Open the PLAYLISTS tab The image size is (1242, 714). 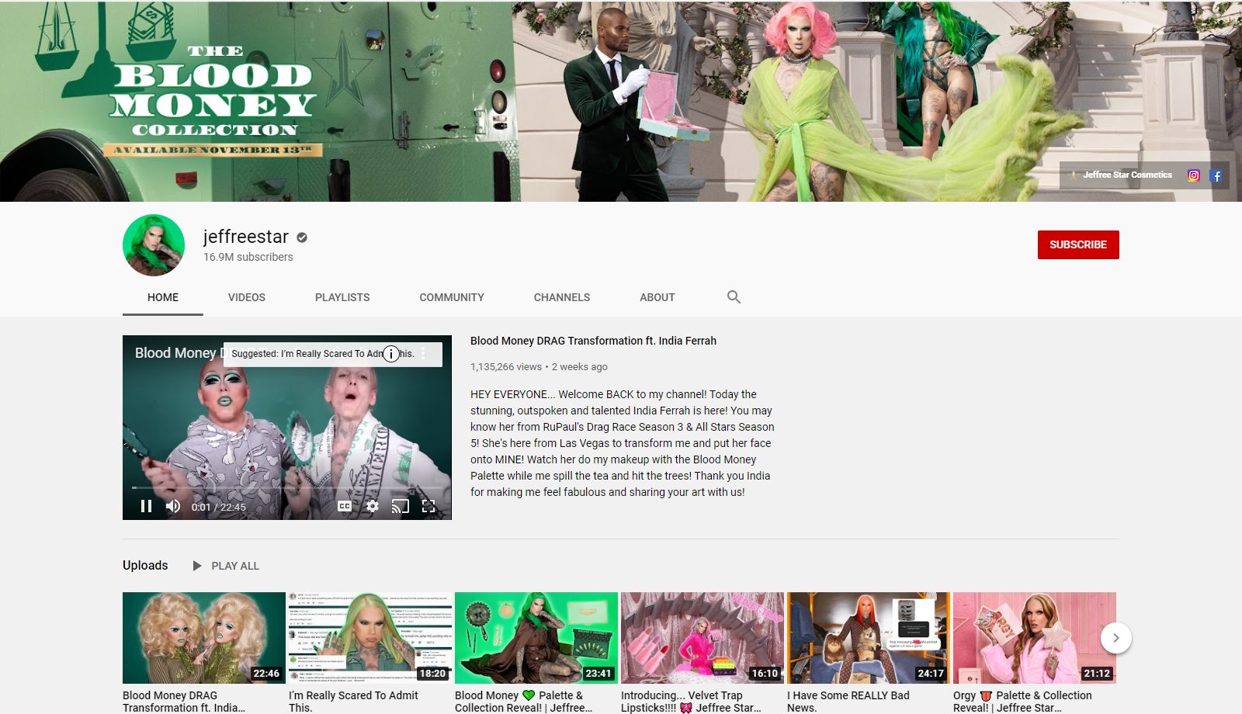point(342,297)
